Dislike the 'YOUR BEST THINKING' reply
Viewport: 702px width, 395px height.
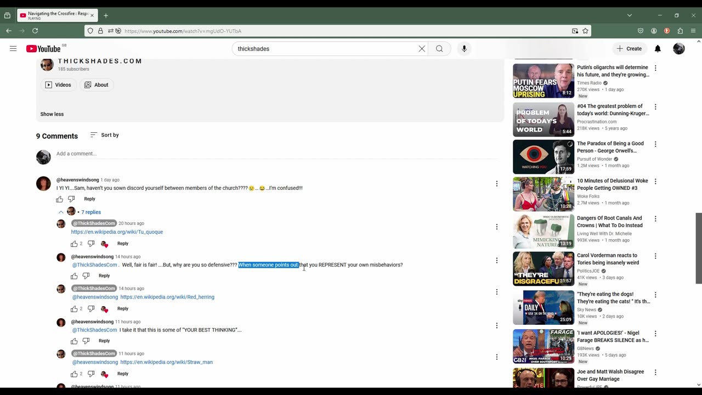tap(86, 341)
